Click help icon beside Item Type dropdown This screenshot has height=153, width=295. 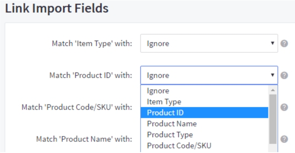(284, 44)
